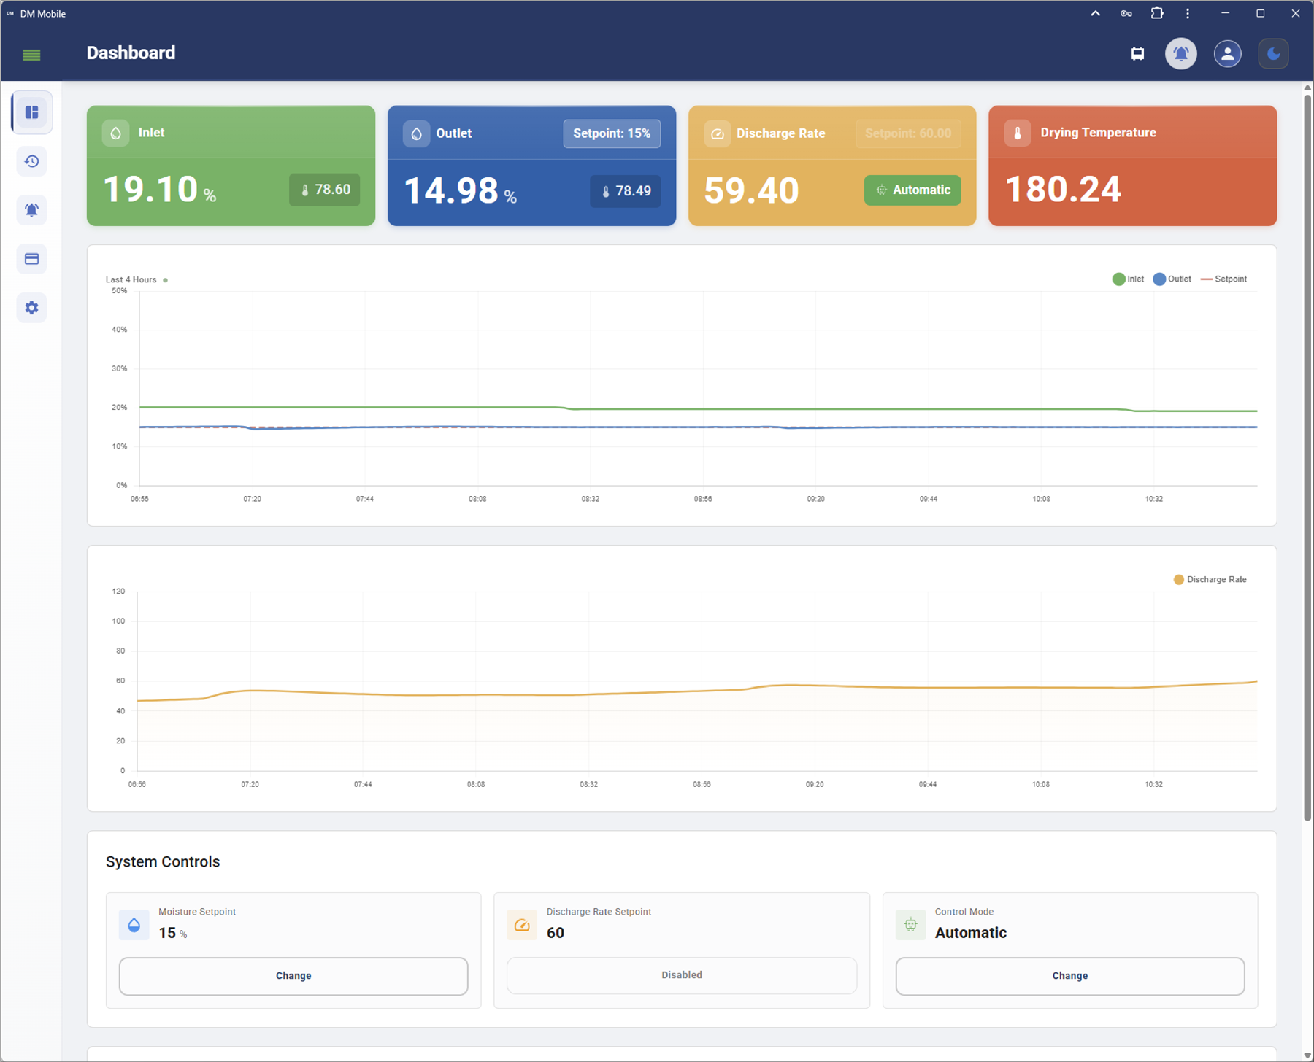Open the three-dot window menu

[x=1188, y=13]
